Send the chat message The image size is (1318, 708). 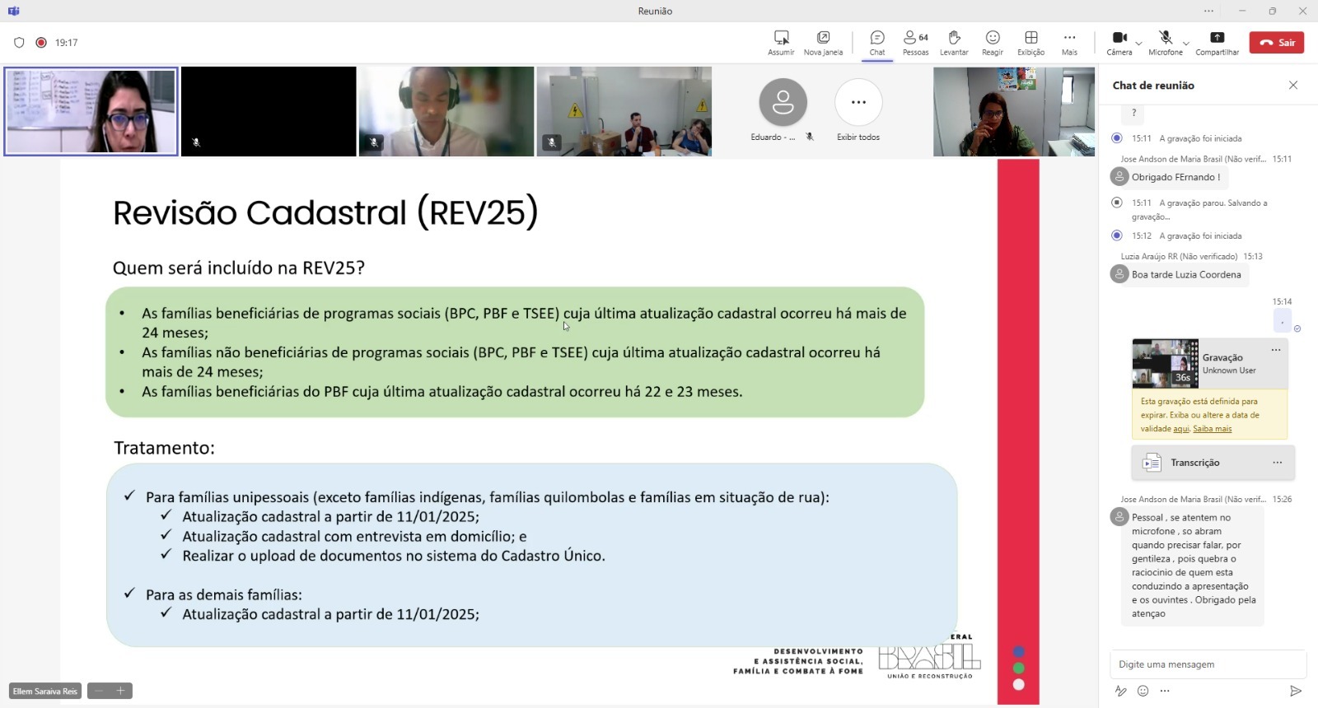click(x=1295, y=691)
